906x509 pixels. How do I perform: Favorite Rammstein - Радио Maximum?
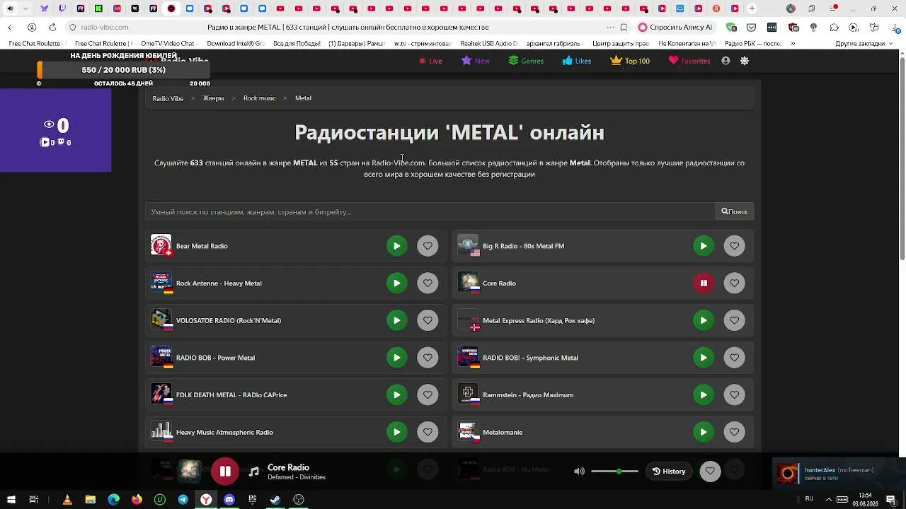tap(734, 394)
